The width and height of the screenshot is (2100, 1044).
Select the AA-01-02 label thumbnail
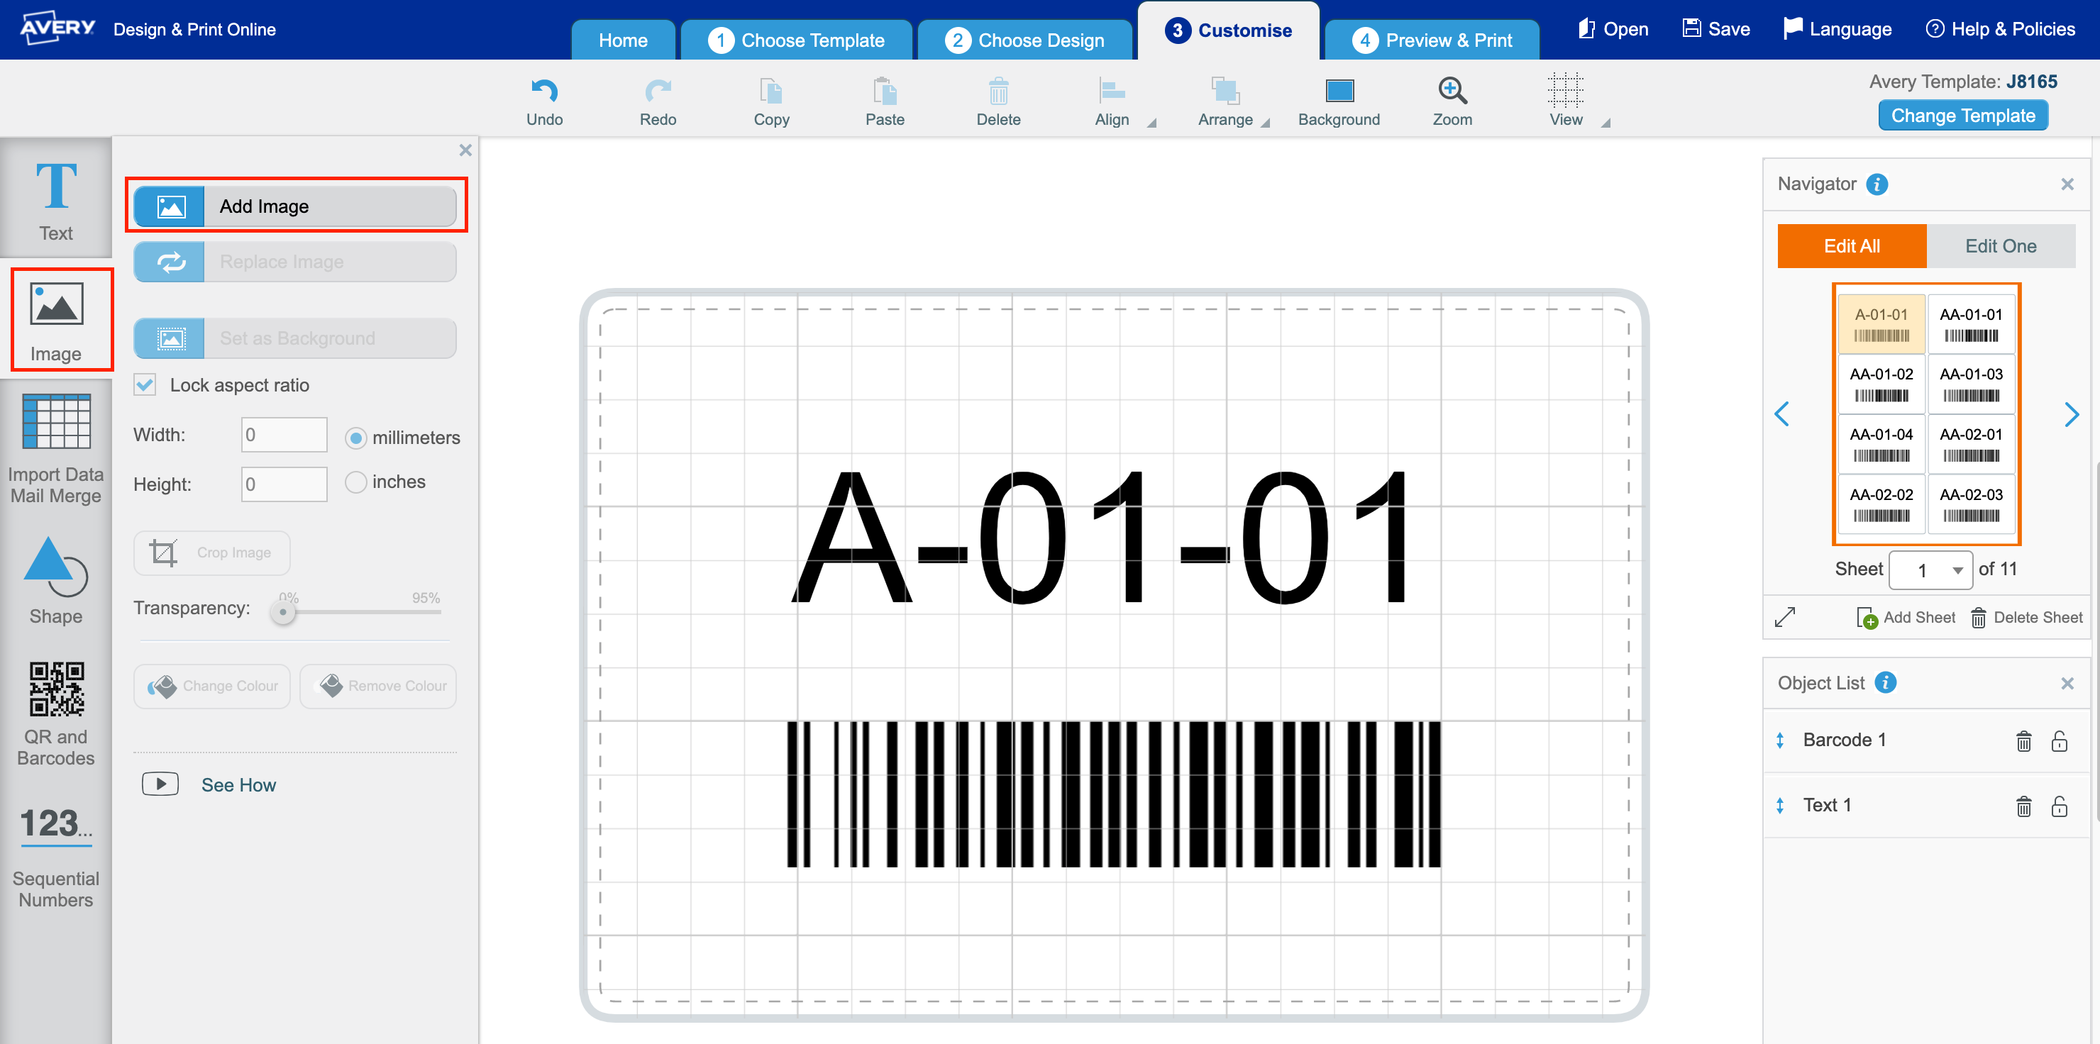point(1881,383)
